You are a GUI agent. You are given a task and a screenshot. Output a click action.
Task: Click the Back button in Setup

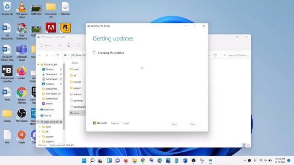pyautogui.click(x=175, y=124)
